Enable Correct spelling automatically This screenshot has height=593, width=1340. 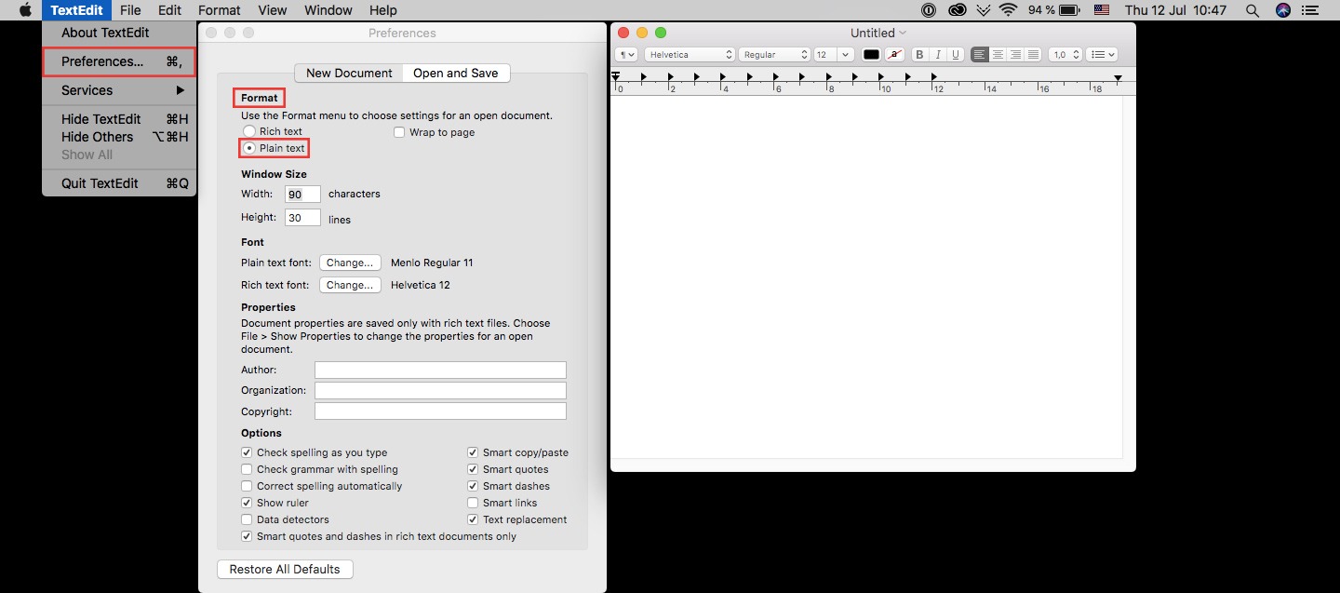(x=247, y=486)
